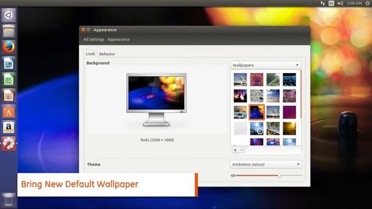Open keyboard layout indicator
The image size is (372, 209).
click(331, 3)
